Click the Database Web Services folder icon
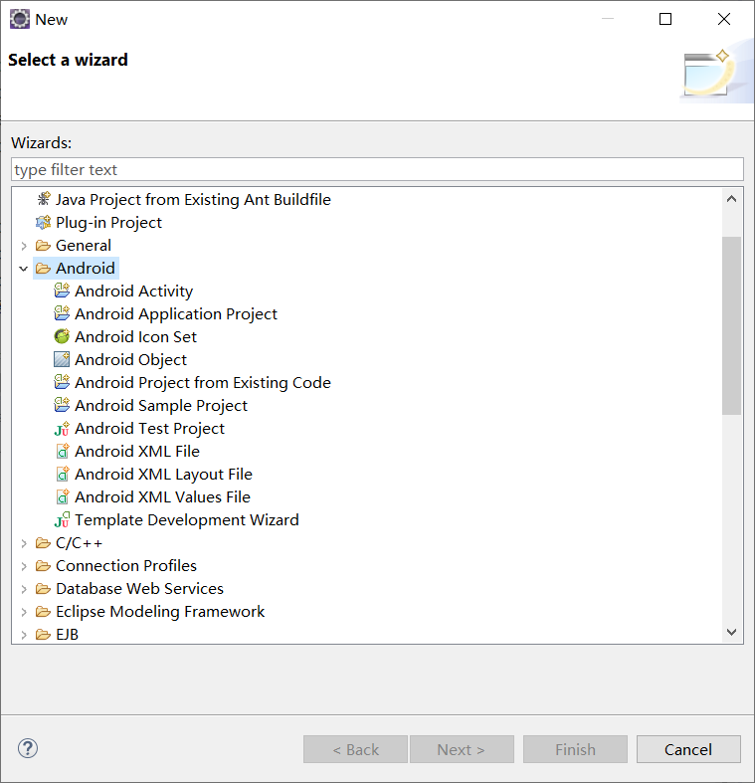The height and width of the screenshot is (783, 755). tap(44, 589)
